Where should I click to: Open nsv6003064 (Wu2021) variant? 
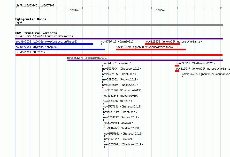pos(118,123)
